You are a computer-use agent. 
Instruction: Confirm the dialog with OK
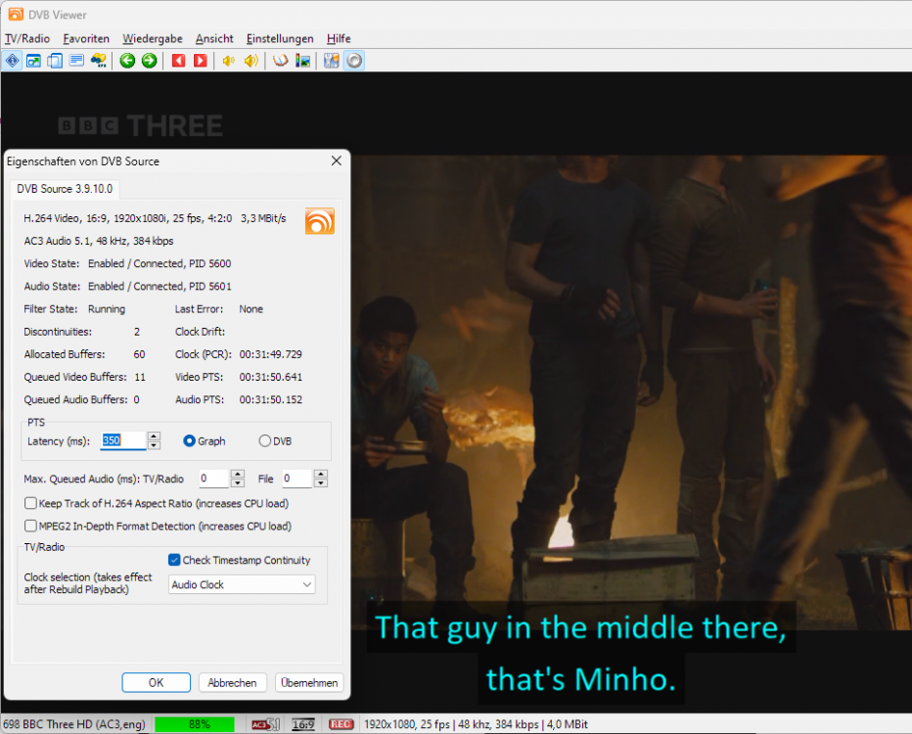[156, 682]
